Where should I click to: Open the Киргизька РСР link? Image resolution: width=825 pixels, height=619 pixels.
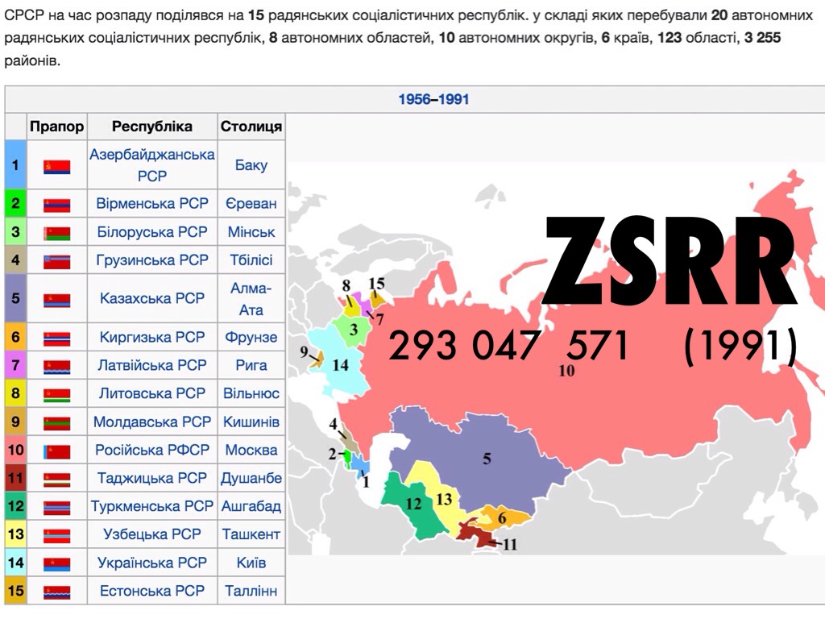tap(151, 337)
